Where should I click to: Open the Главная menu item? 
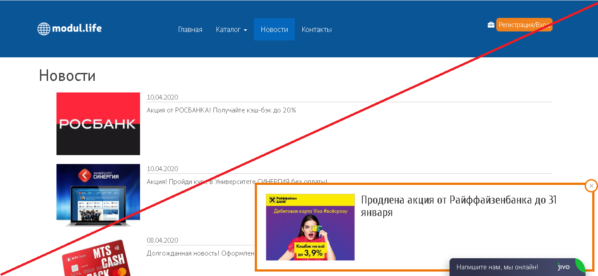(190, 29)
